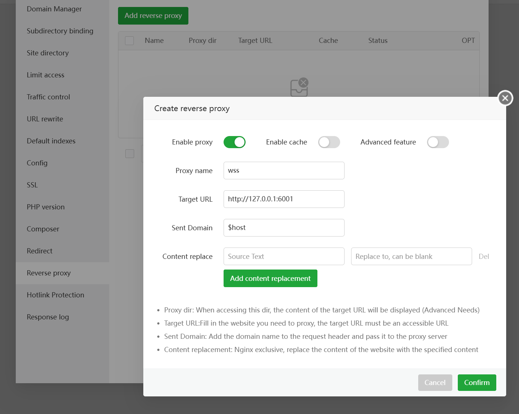The width and height of the screenshot is (519, 414).
Task: Open Subdirectory binding section
Action: (x=62, y=31)
